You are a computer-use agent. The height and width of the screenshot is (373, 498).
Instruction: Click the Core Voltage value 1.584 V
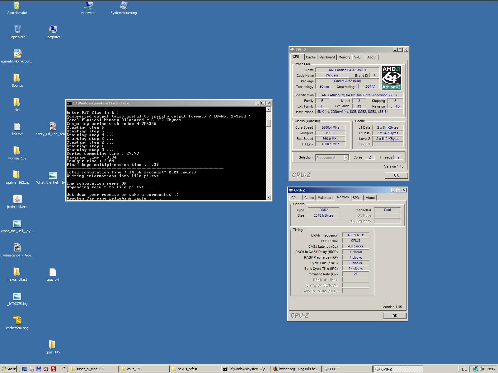pyautogui.click(x=369, y=87)
